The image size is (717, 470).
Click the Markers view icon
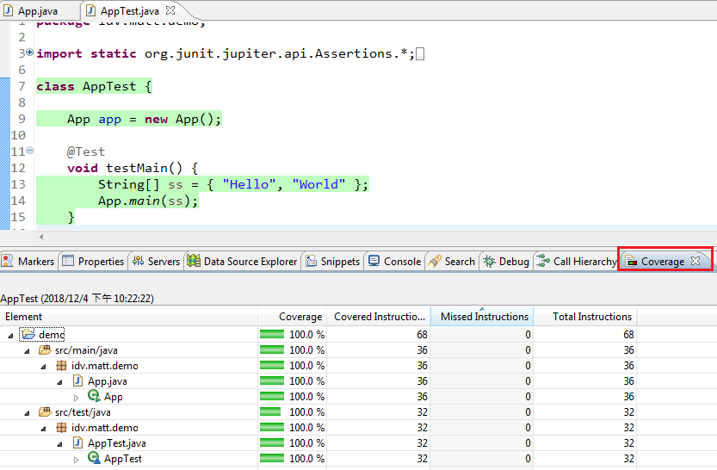(9, 262)
